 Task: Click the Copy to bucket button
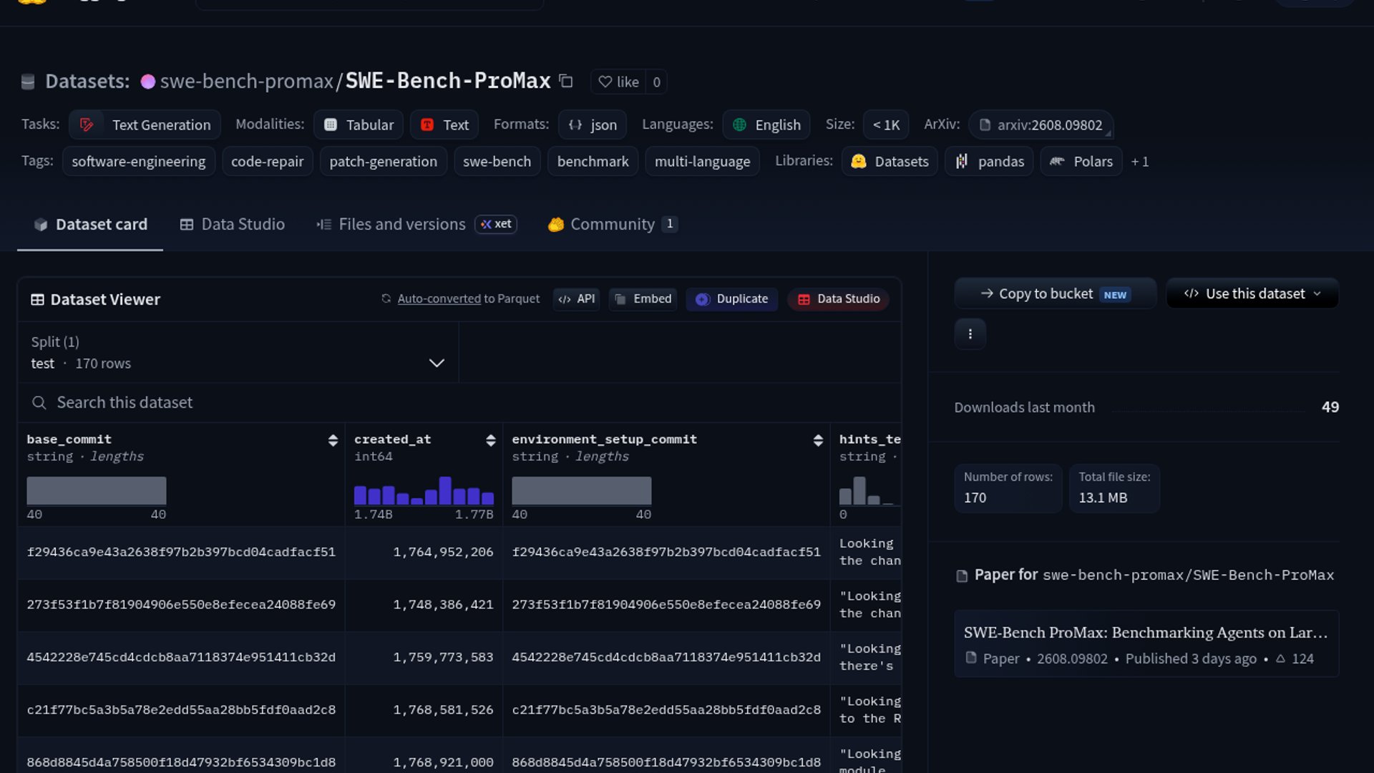[1056, 293]
